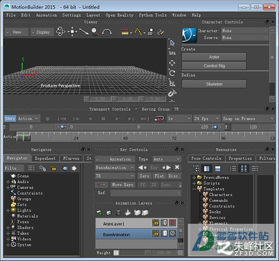Toggle lock on BaseAnimation layer
This screenshot has height=261, width=279.
(155, 233)
